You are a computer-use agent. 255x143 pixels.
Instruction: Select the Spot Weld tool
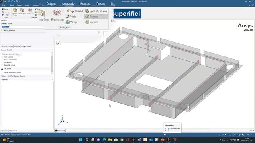(75, 11)
